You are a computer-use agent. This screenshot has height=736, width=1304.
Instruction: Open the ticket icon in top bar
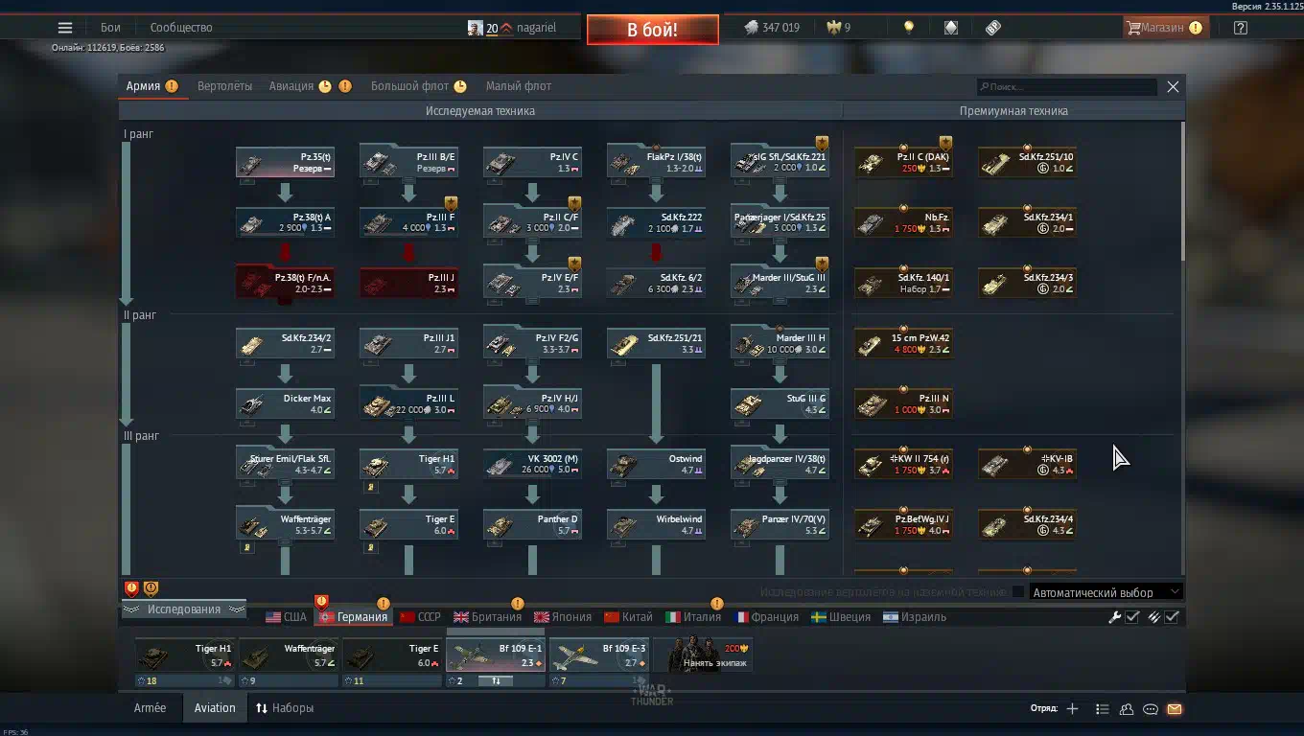click(x=993, y=28)
